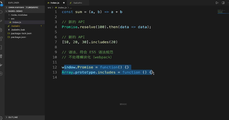
Task: Click the Array.prototype.includes assignment line
Action: (x=107, y=72)
